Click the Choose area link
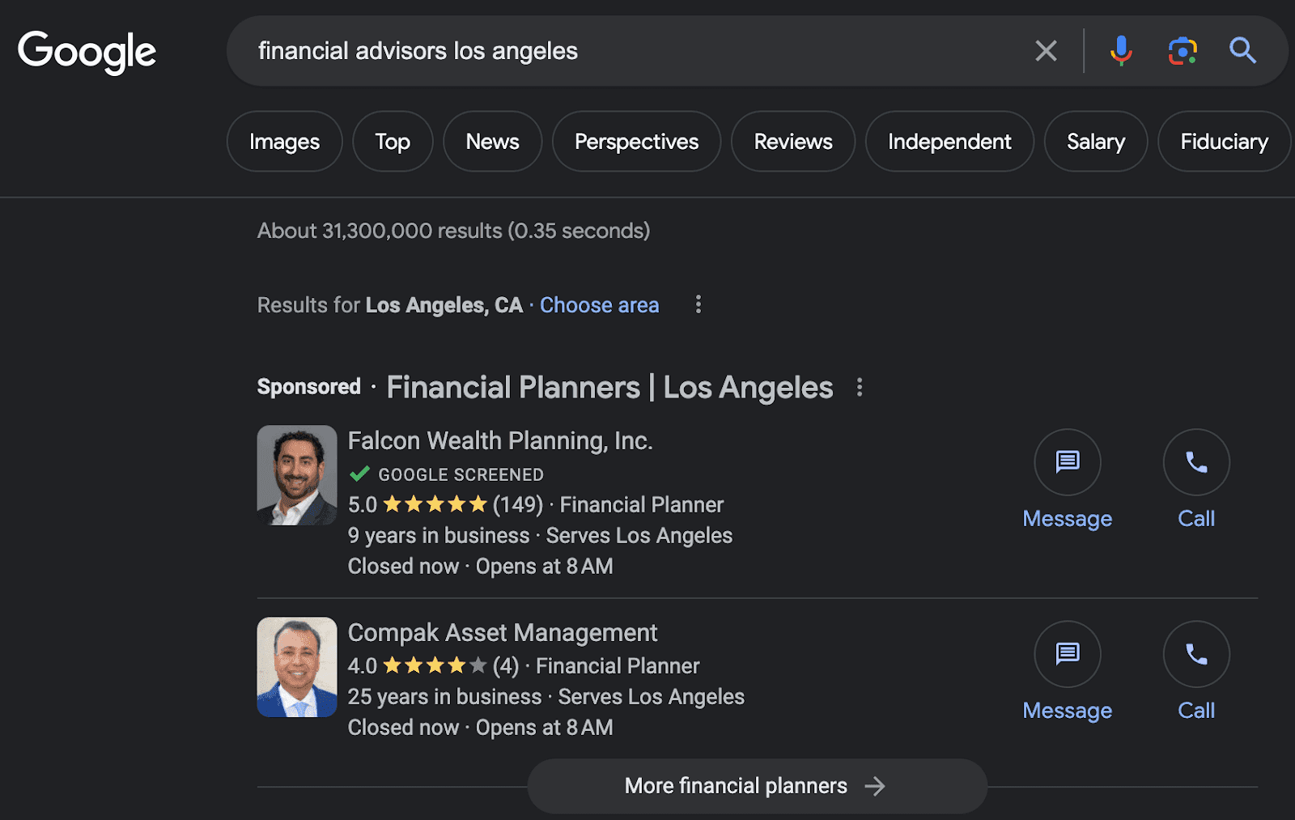Viewport: 1295px width, 820px height. [599, 305]
